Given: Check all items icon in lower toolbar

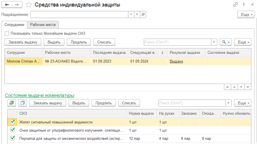Looking at the screenshot, I should tap(12, 103).
